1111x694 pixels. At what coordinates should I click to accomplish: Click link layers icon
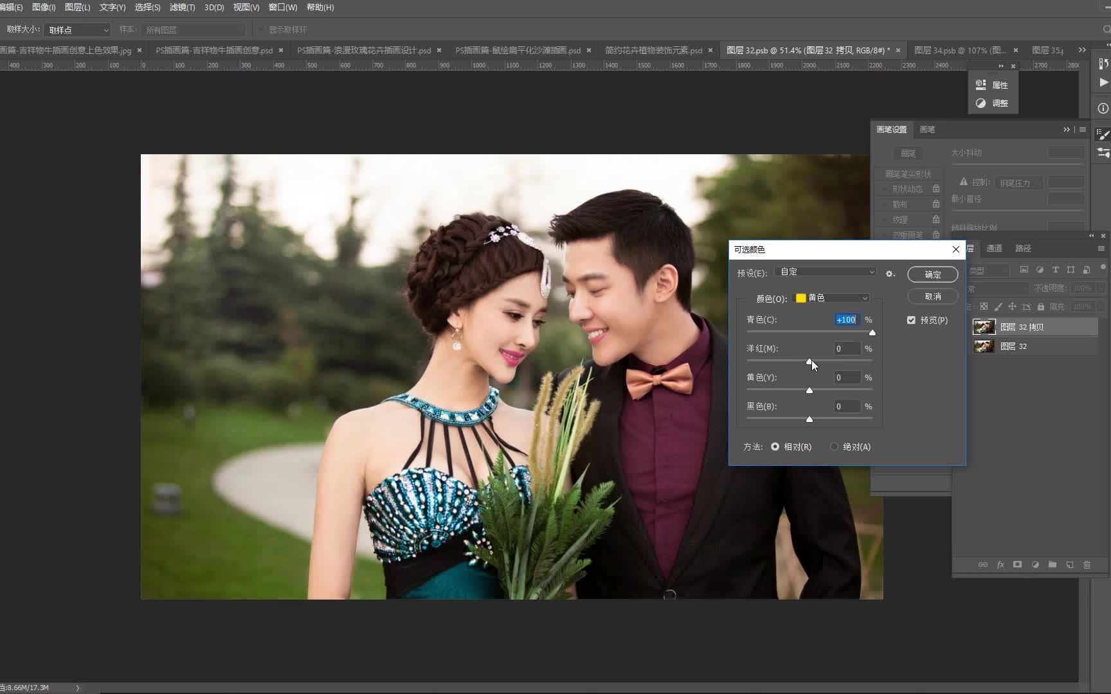(983, 565)
